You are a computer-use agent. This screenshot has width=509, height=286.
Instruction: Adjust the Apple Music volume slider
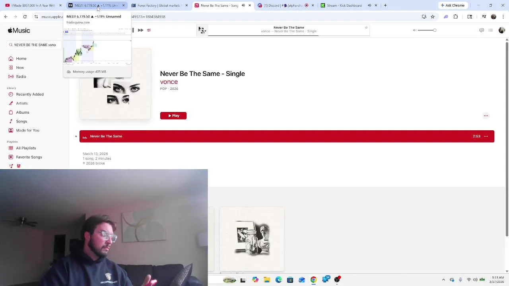427,30
